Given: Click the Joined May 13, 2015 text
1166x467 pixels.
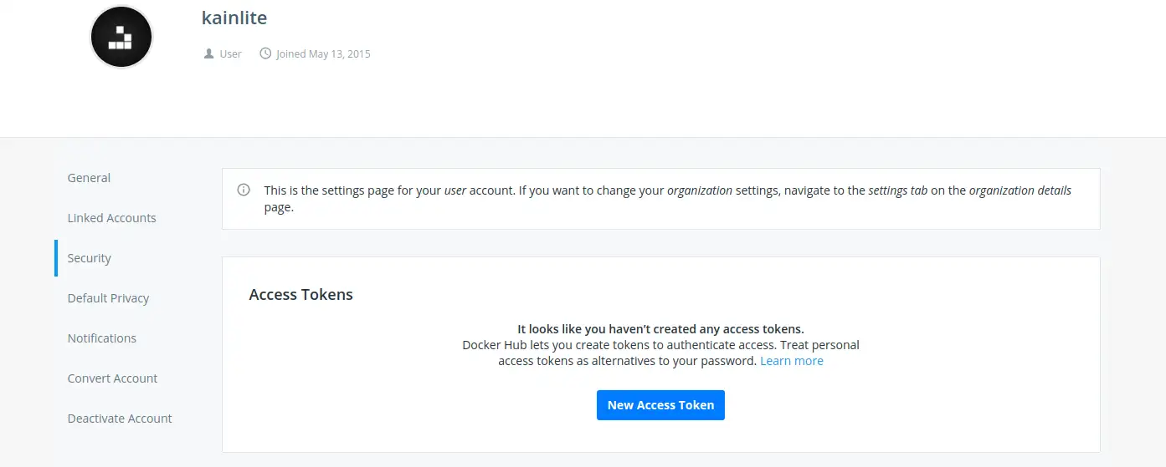Looking at the screenshot, I should (x=323, y=53).
